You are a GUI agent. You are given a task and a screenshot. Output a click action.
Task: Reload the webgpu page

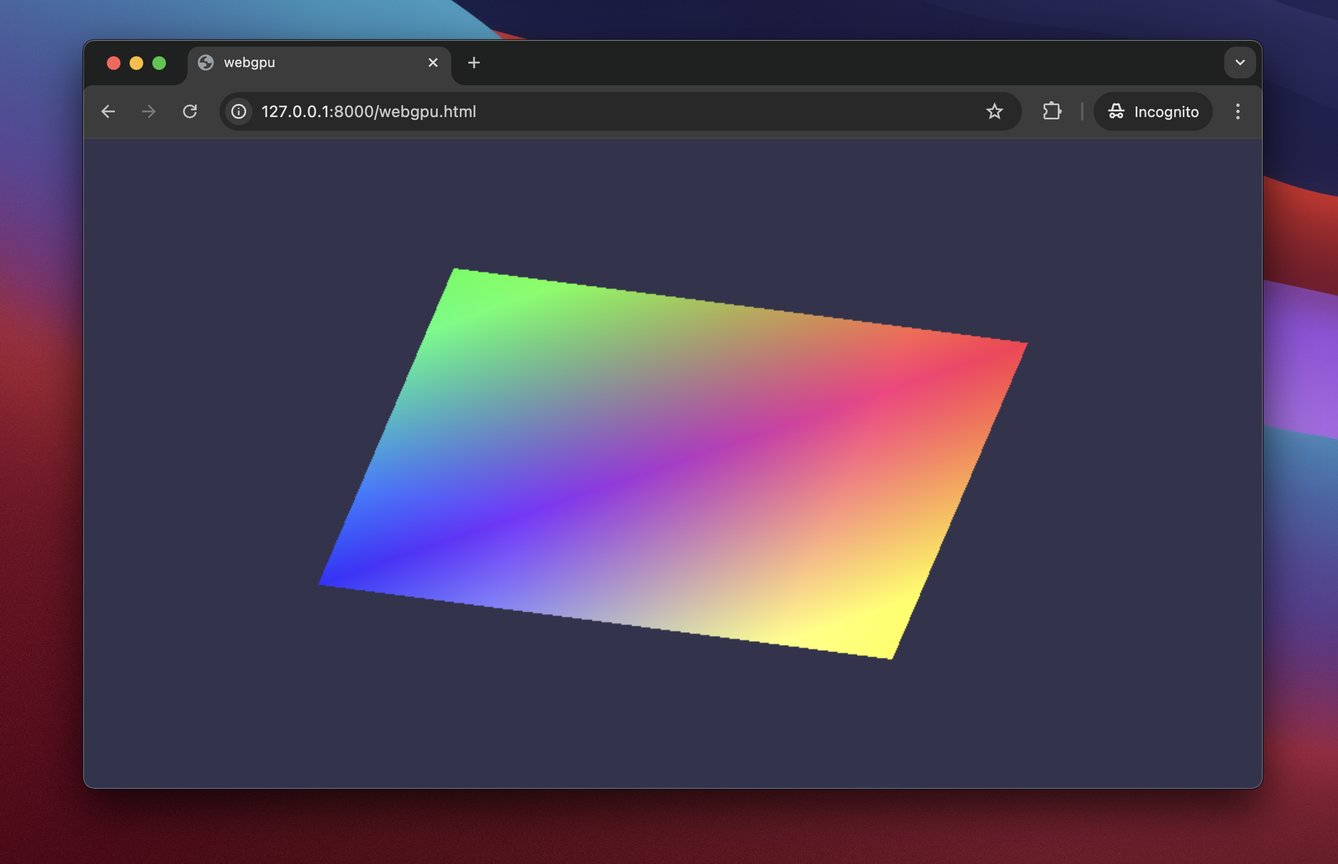pos(190,111)
